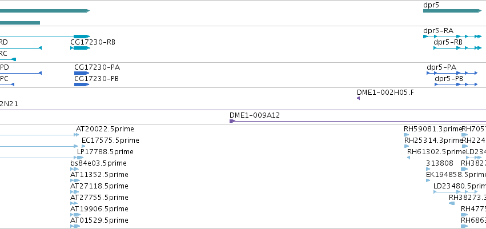The height and width of the screenshot is (229, 486).
Task: Select the dpr5-RB transcript glyph
Action: (x=457, y=48)
